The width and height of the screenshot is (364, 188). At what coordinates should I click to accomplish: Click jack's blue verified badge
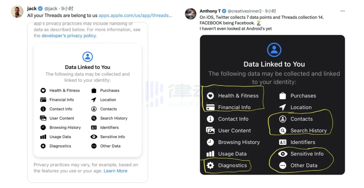[40, 8]
